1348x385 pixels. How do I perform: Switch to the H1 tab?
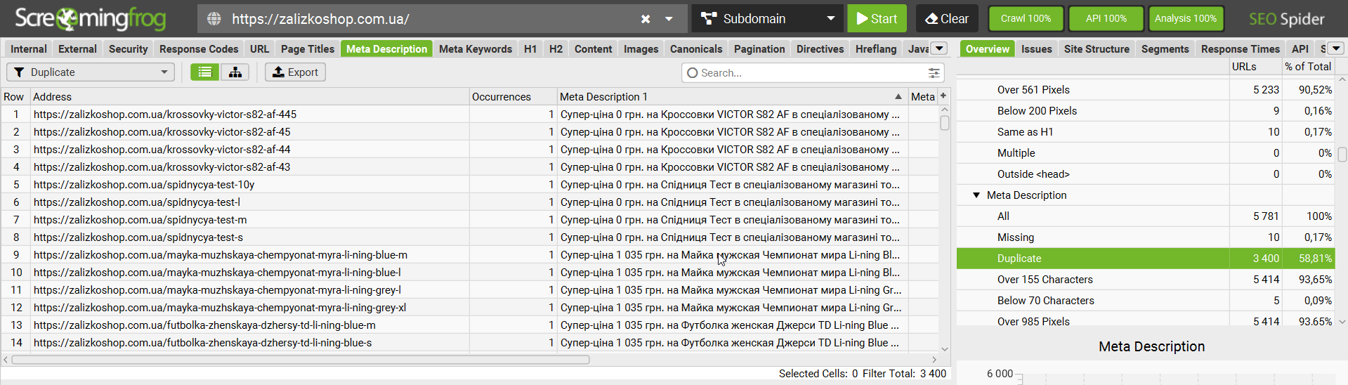(530, 48)
